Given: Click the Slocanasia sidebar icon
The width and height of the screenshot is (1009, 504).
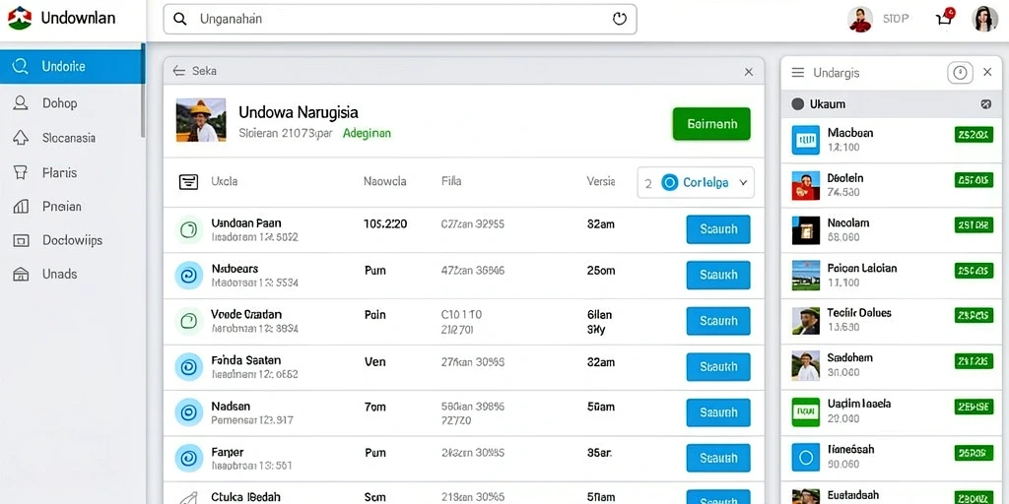Looking at the screenshot, I should (x=22, y=138).
